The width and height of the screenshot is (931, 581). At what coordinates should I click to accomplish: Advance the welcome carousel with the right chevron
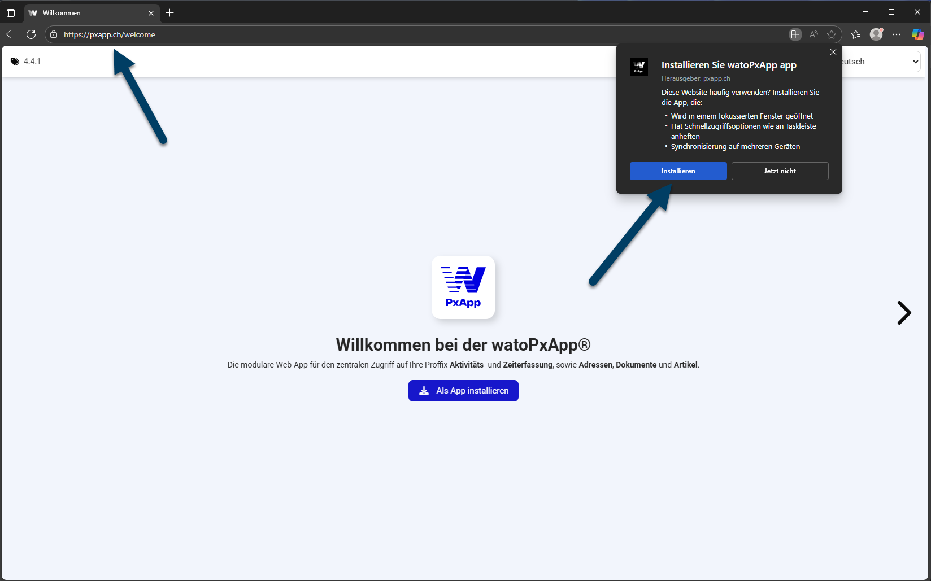pos(904,312)
